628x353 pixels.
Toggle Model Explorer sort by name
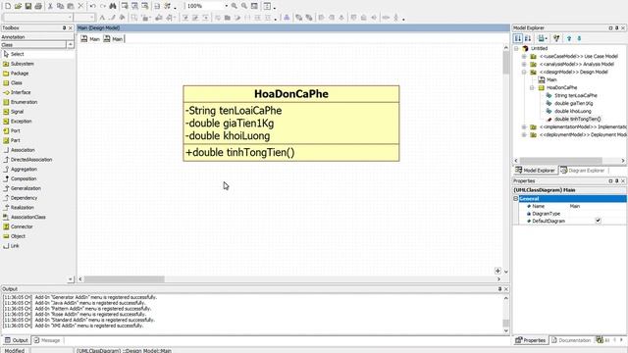528,38
